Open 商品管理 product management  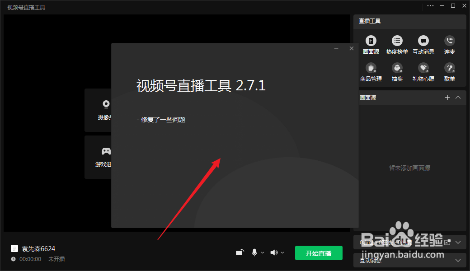[x=371, y=68]
